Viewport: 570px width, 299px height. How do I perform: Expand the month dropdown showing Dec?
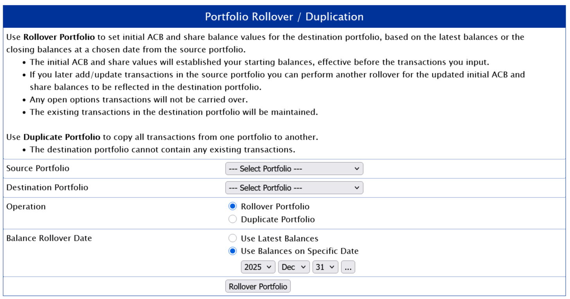coord(294,267)
